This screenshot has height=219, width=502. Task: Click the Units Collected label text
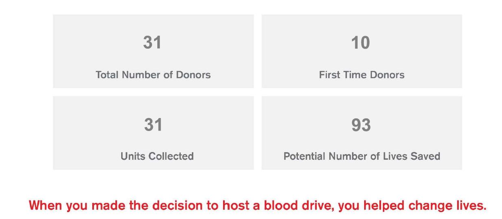[157, 156]
